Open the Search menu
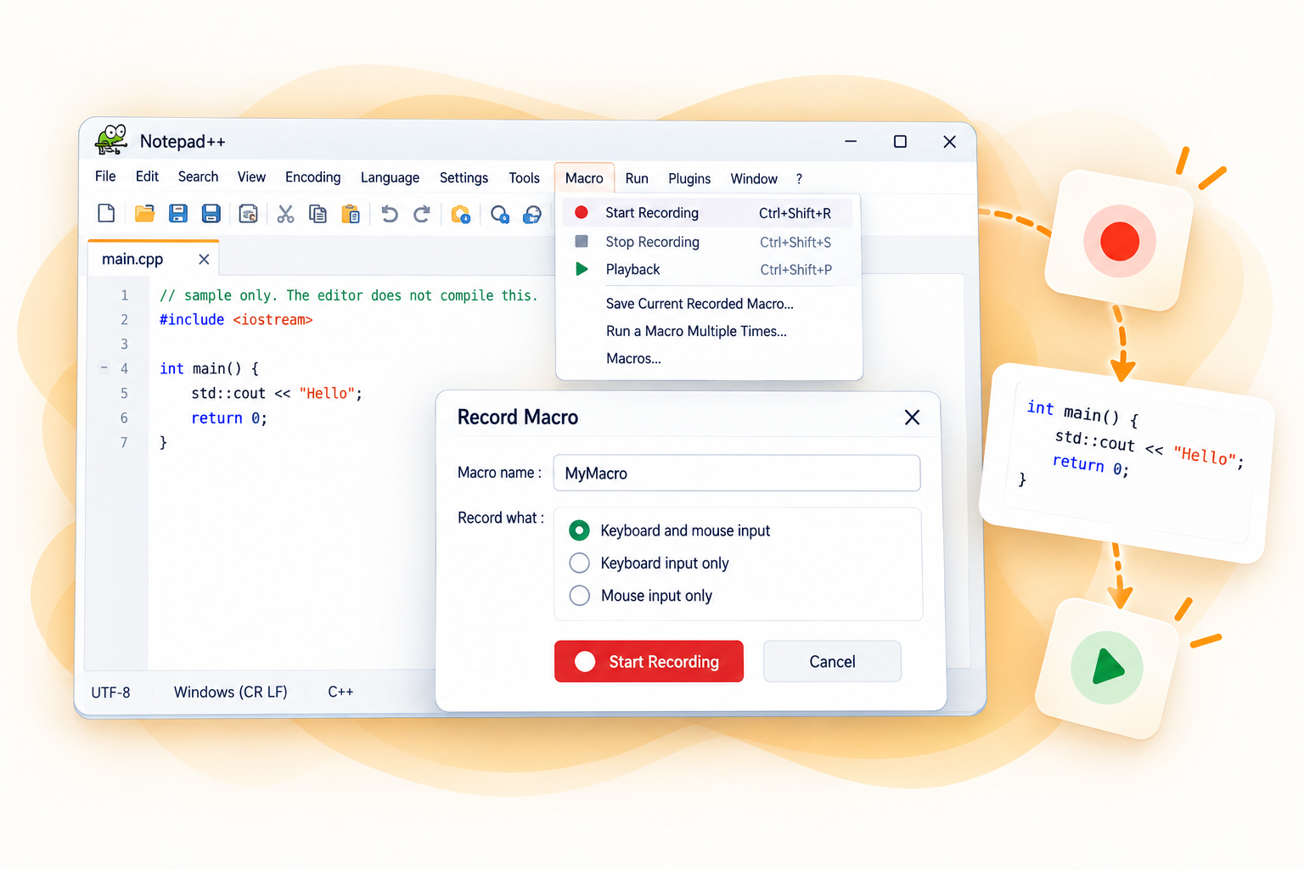This screenshot has height=869, width=1304. point(198,177)
